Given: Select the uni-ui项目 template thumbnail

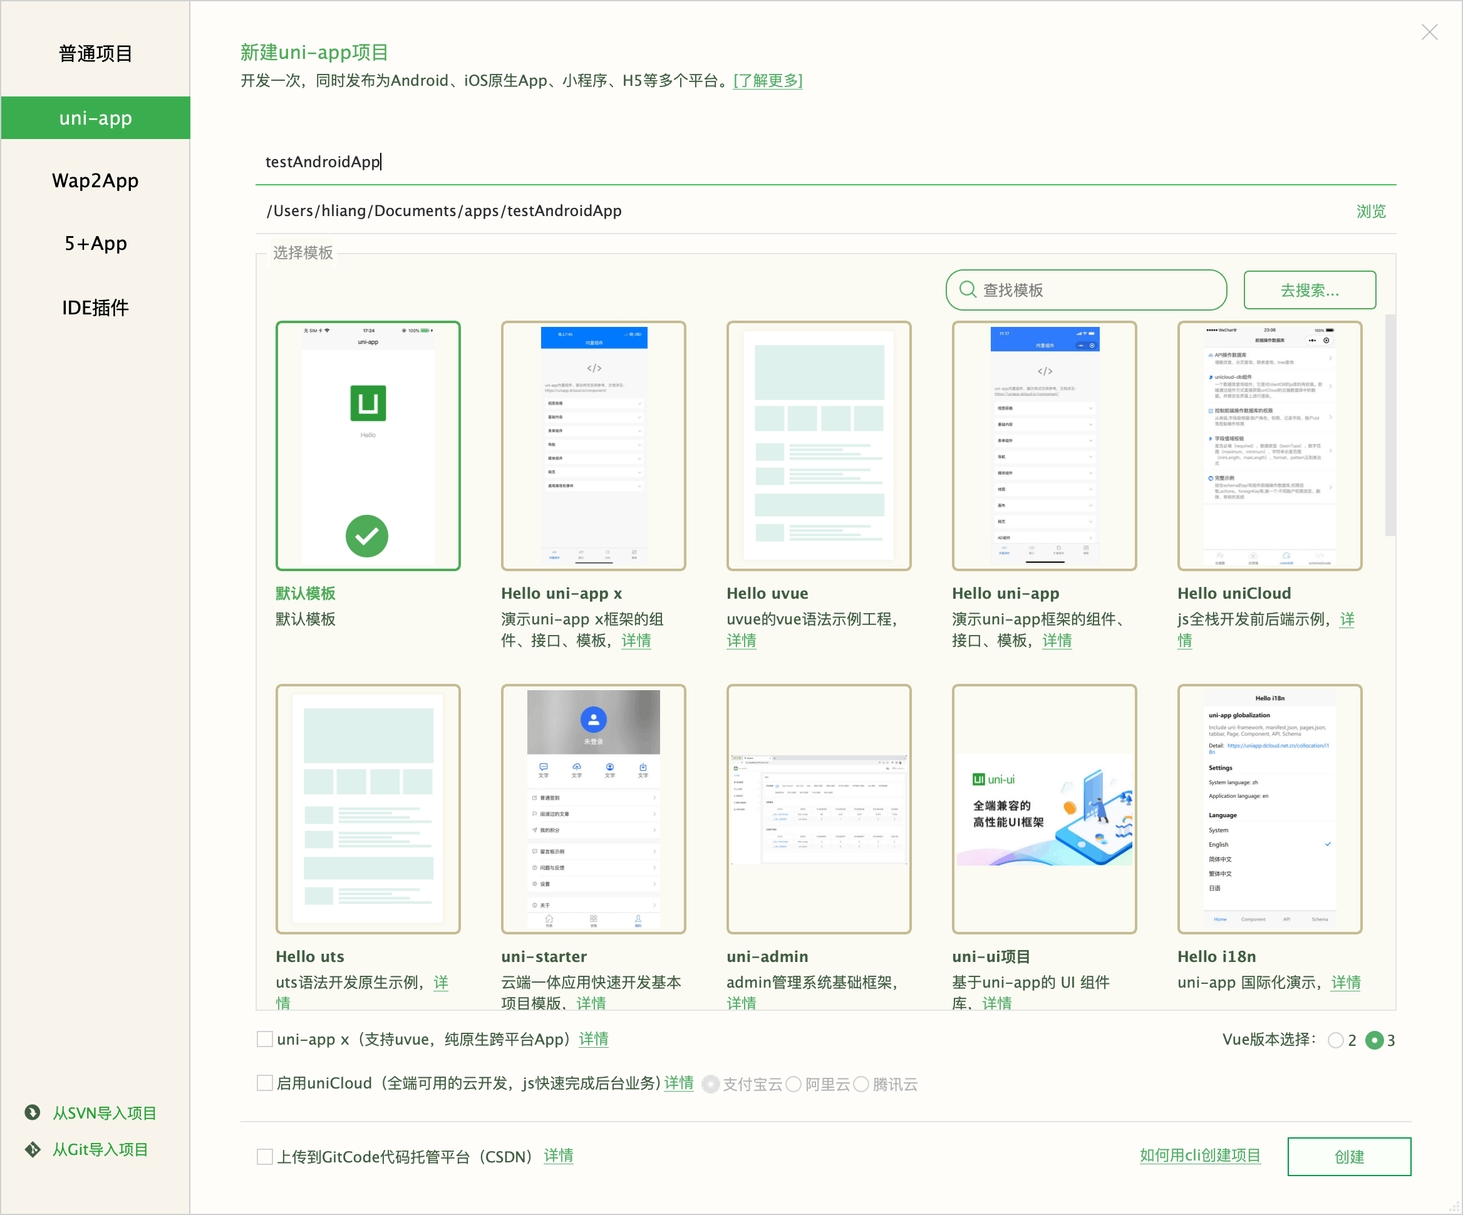Looking at the screenshot, I should tap(1044, 809).
